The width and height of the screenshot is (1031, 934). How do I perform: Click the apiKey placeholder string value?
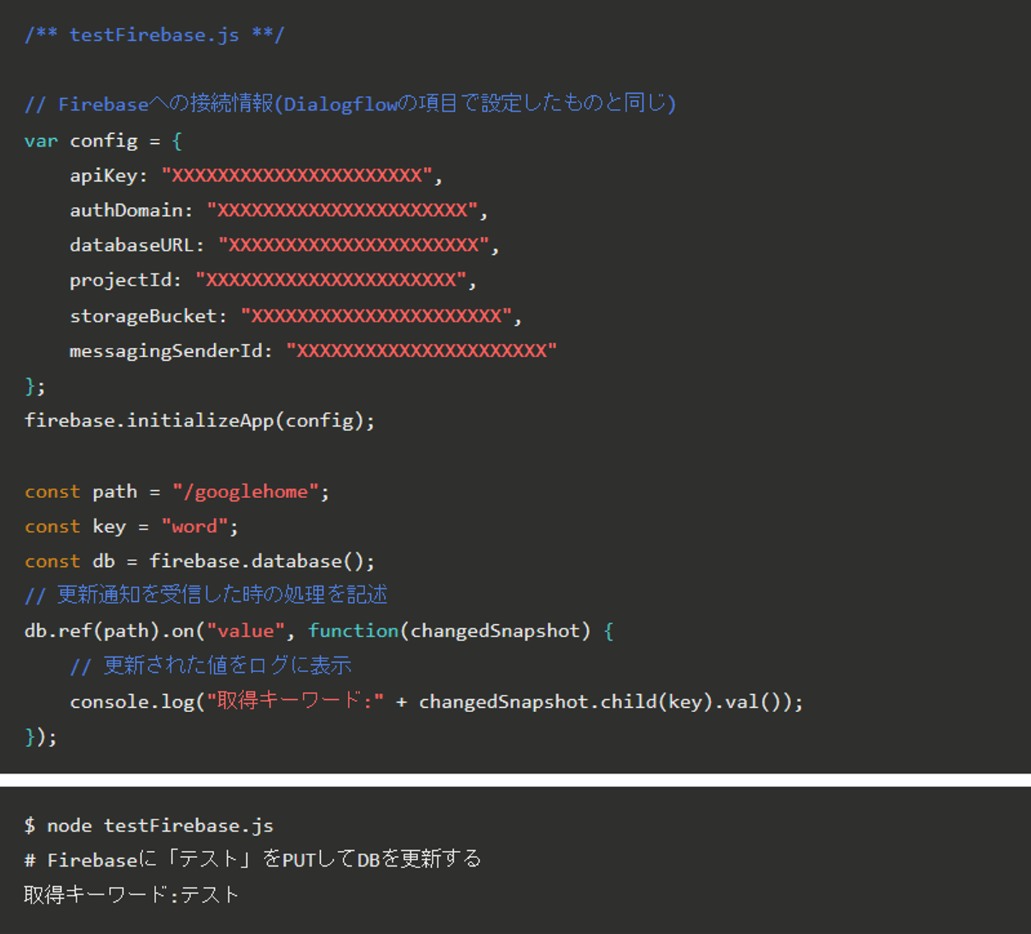297,175
